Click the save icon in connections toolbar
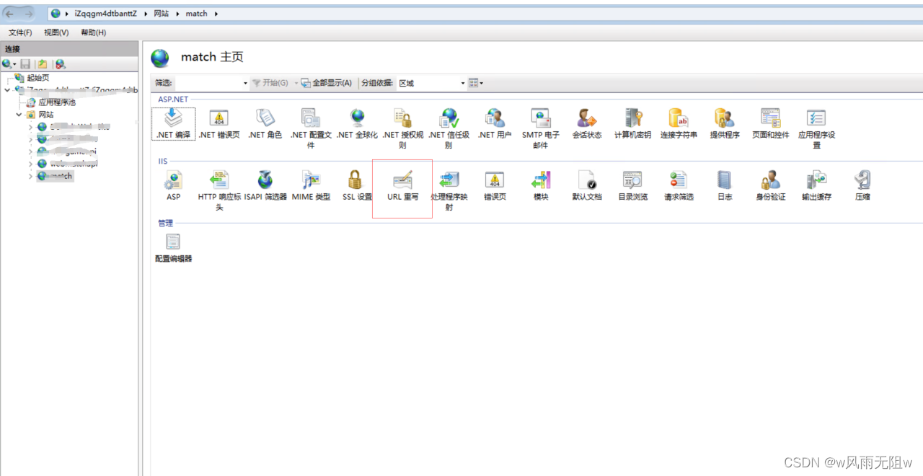 click(x=25, y=64)
